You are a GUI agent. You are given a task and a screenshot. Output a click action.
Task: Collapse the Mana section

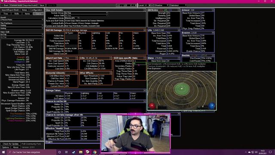coord(179,58)
